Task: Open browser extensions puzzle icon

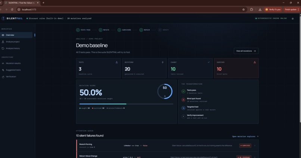Action: pyautogui.click(x=251, y=9)
